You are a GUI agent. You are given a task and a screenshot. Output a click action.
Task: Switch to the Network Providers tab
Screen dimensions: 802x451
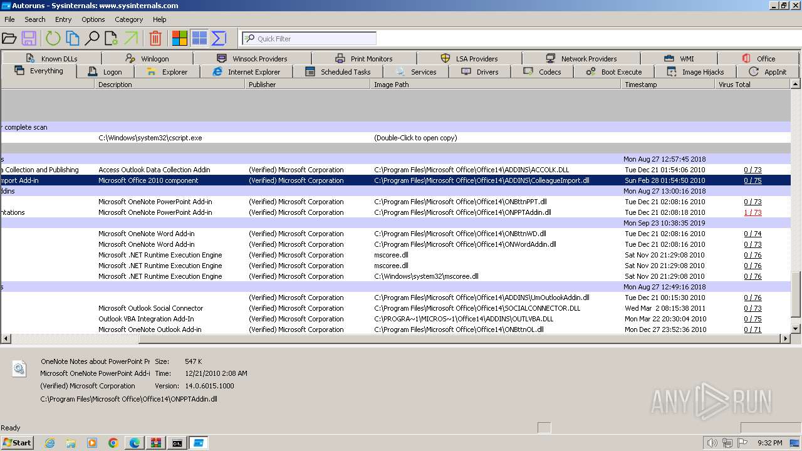tap(581, 58)
